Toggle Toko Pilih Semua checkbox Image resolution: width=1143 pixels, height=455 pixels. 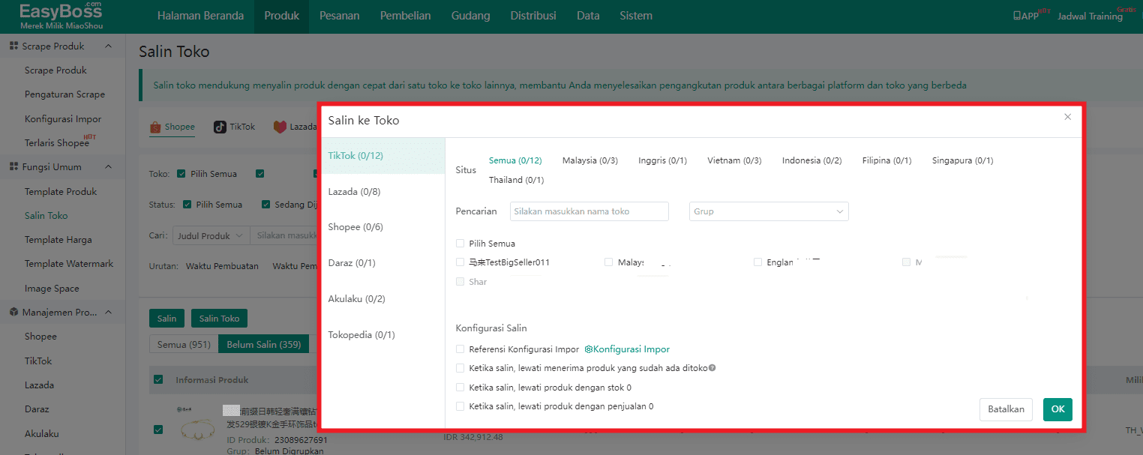[181, 174]
